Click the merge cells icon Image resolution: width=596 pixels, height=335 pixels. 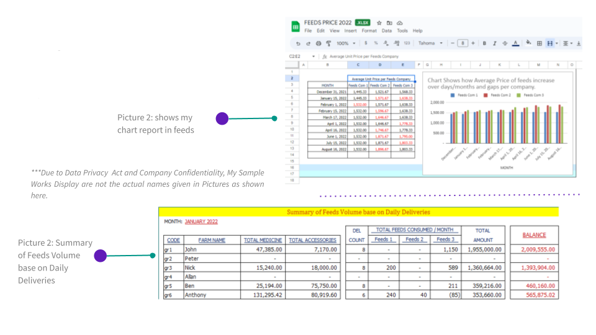pos(549,43)
